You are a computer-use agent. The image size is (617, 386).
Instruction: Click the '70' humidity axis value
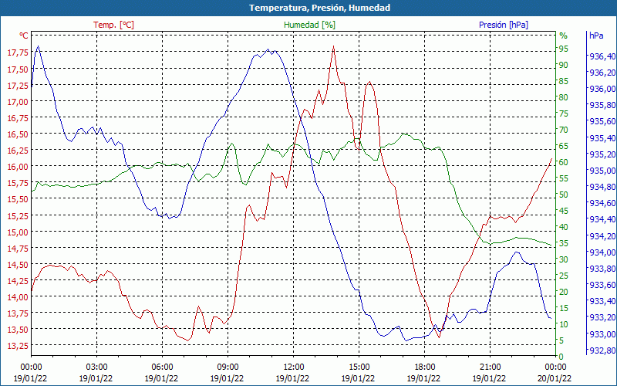click(564, 130)
